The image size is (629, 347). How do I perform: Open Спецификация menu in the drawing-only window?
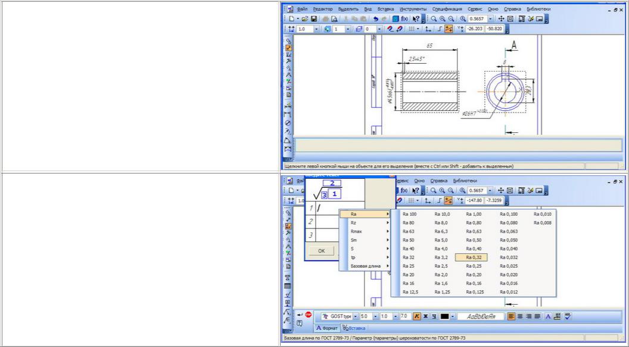point(447,9)
